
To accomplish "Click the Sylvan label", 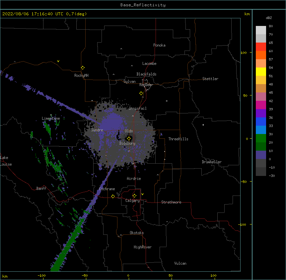I will (x=129, y=81).
